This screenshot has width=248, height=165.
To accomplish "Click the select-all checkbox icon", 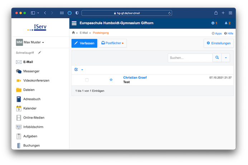I will point(76,69).
